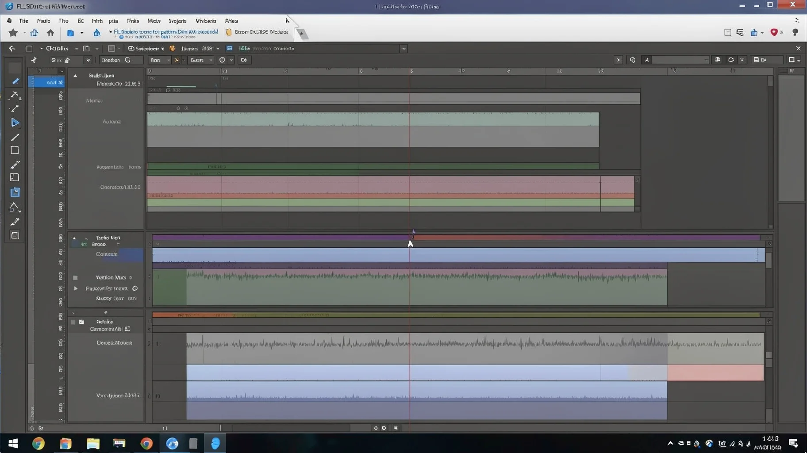Viewport: 807px width, 453px height.
Task: Open the Eeart dropdown in third toolbar row
Action: click(201, 60)
